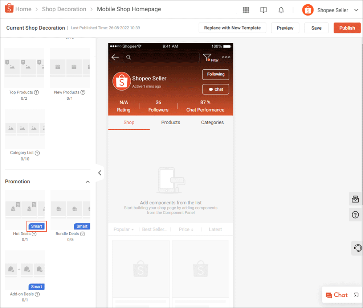Screen dimensions: 363x308
Task: Click Replace with New Template
Action: (232, 28)
